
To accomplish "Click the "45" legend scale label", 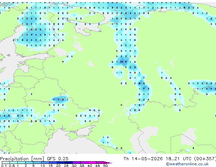I will pos(97,166).
